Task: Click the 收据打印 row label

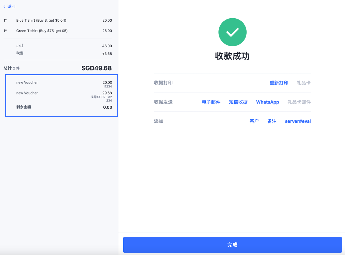Action: click(x=163, y=83)
